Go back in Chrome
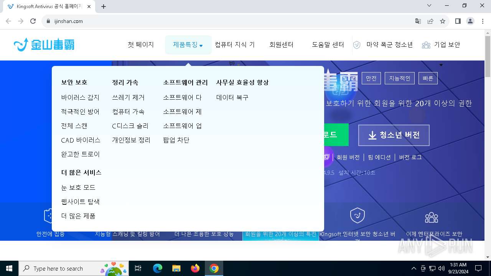The width and height of the screenshot is (491, 276). [8, 21]
